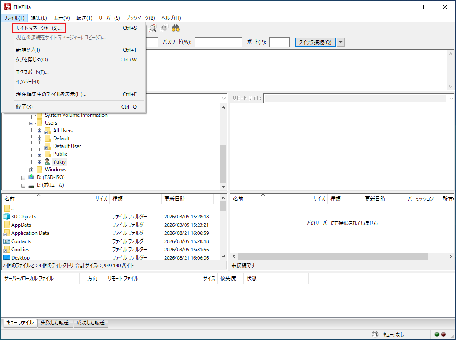The width and height of the screenshot is (456, 340).
Task: Select New Tab (新規タブ) menu entry
Action: click(73, 50)
